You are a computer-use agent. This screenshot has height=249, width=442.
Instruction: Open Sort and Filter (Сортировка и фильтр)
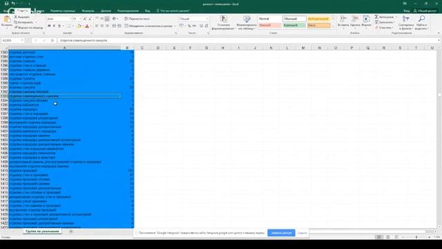tap(406, 23)
